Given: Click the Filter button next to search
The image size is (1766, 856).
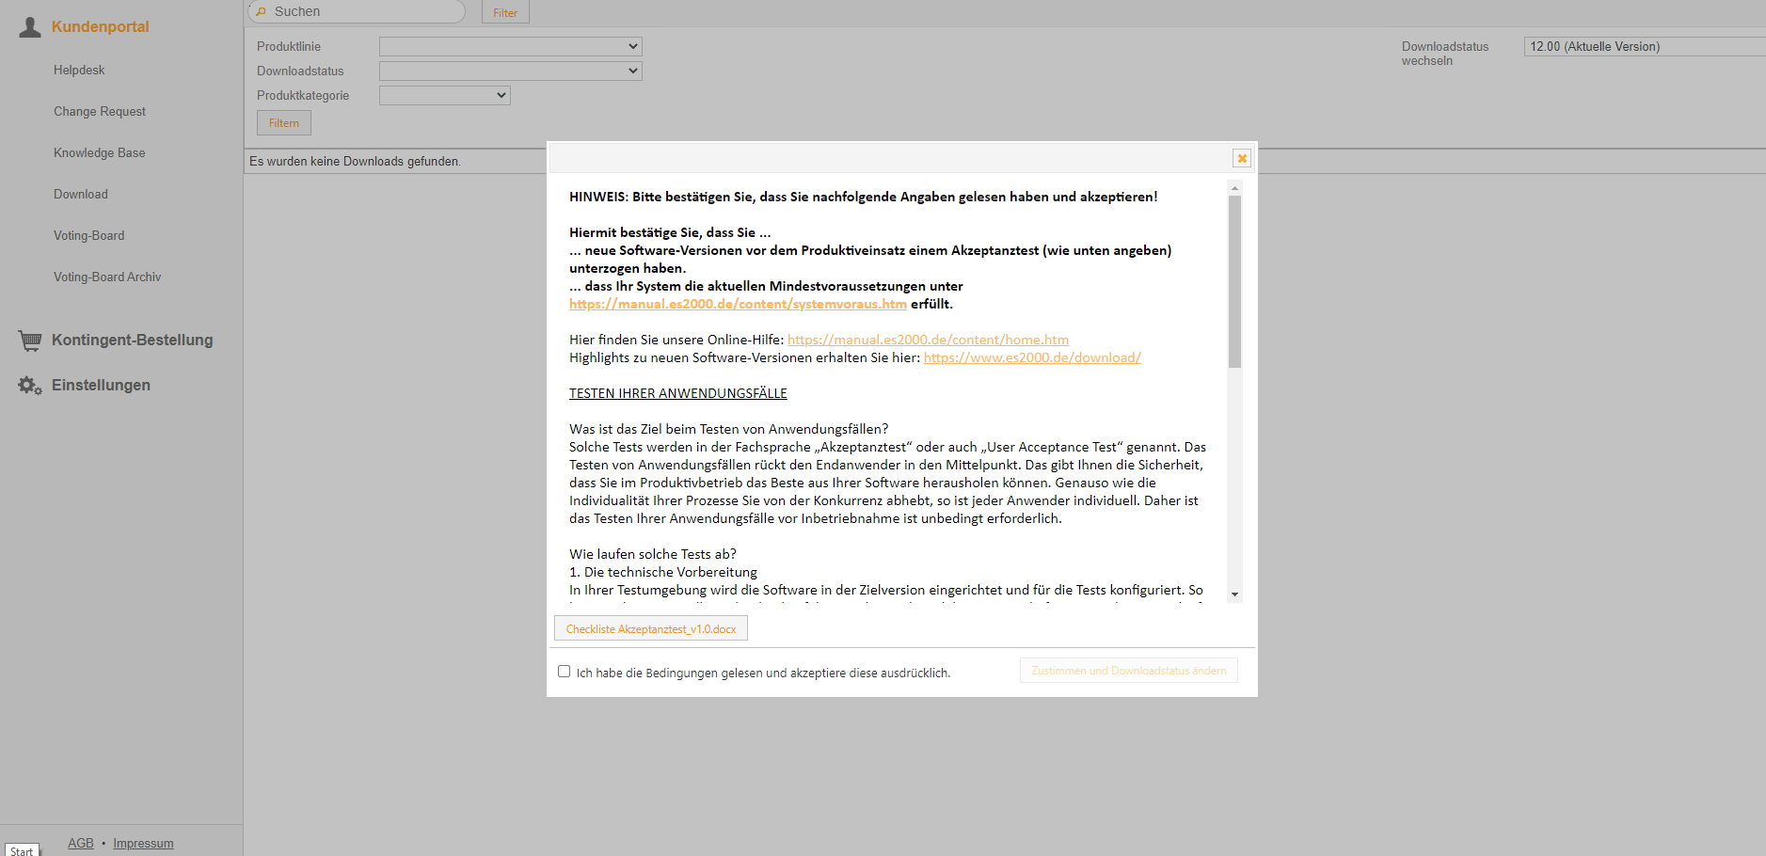Looking at the screenshot, I should pos(505,12).
